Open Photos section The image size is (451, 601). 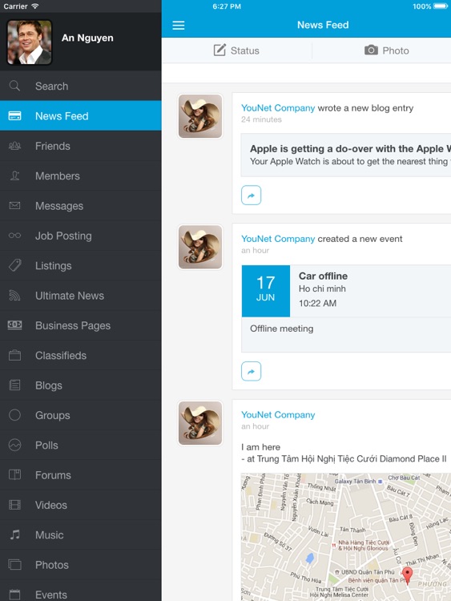[x=80, y=564]
